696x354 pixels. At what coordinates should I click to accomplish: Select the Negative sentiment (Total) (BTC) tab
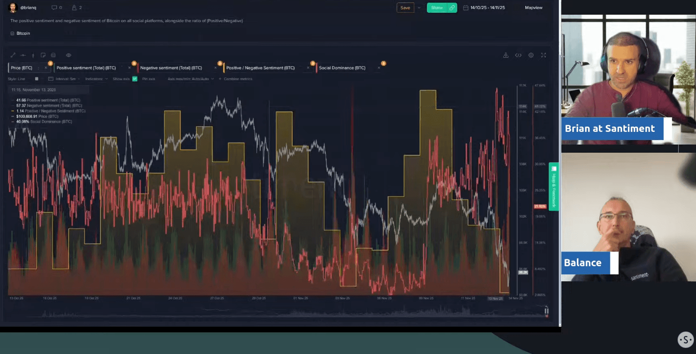click(x=171, y=68)
